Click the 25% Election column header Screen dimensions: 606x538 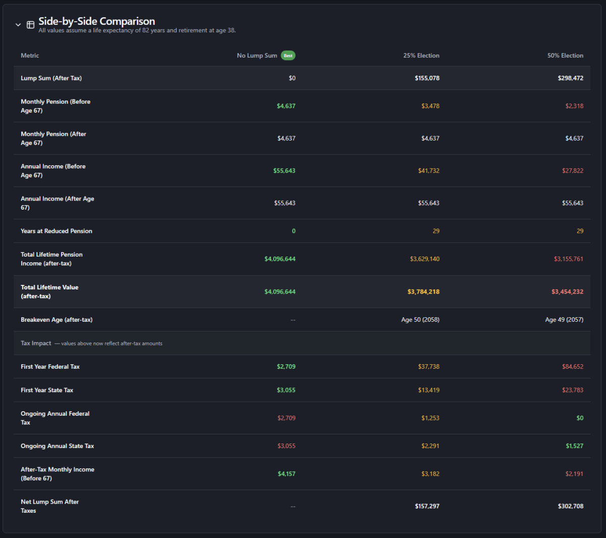click(x=421, y=56)
